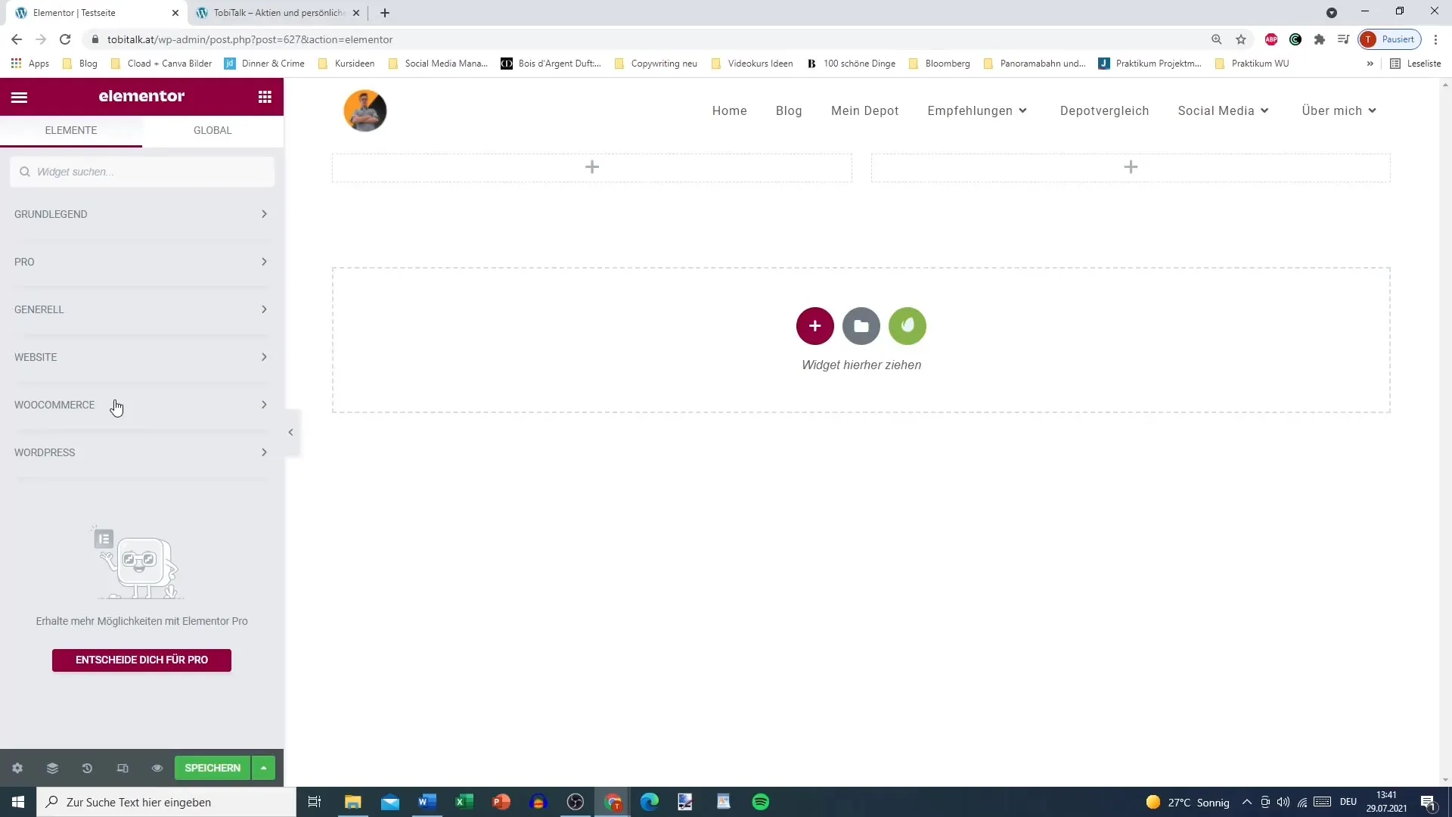Switch to the ELEMENTE tab
Image resolution: width=1452 pixels, height=817 pixels.
point(71,130)
